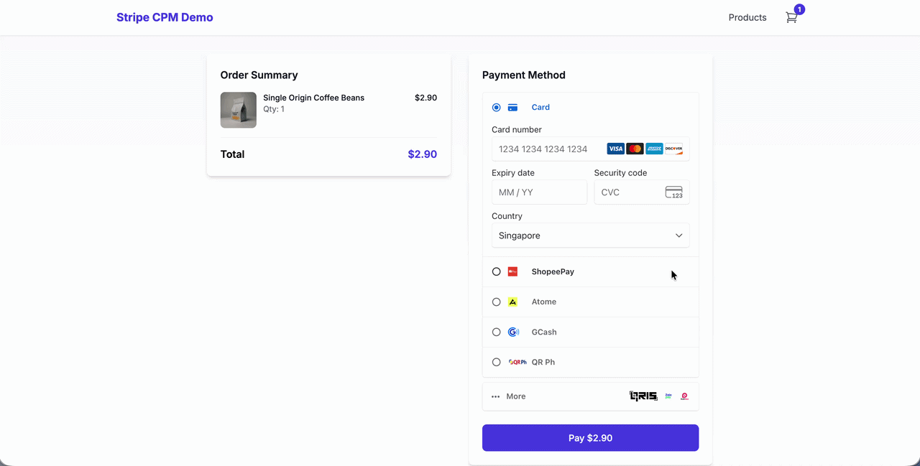Click the cart item count badge
Viewport: 920px width, 466px height.
click(799, 9)
